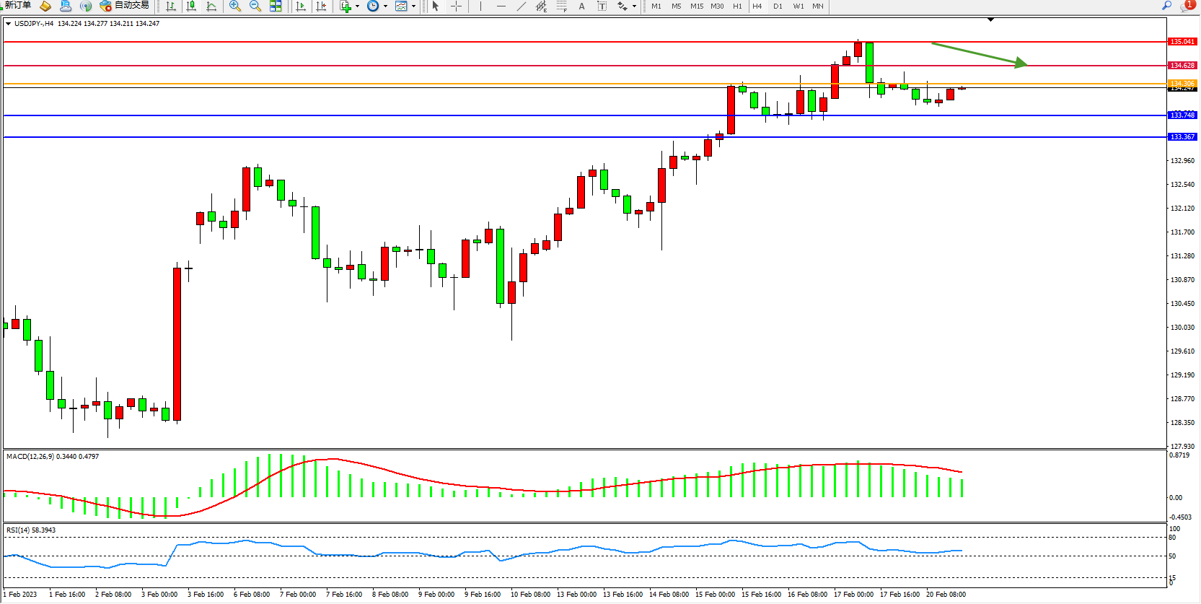The width and height of the screenshot is (1201, 604).
Task: Toggle candlestick chart display mode
Action: 191,6
